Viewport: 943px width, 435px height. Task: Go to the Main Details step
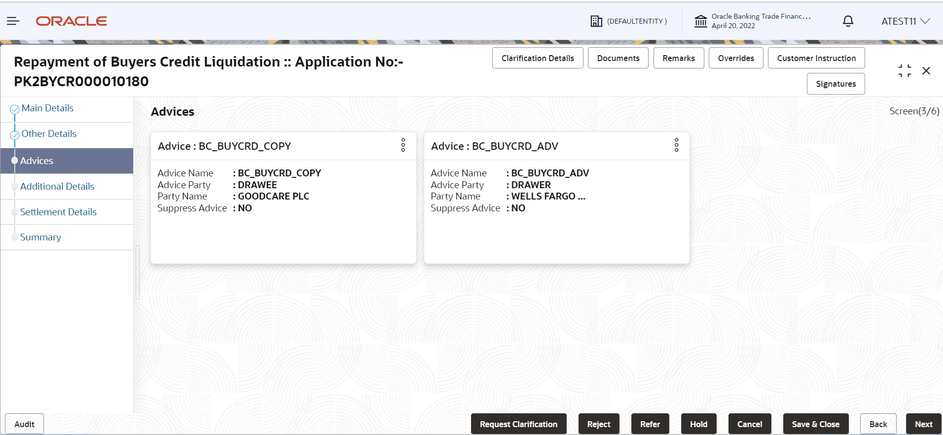tap(47, 108)
